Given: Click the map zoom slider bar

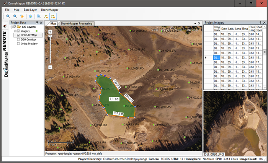Looking at the screenshot, I should [50, 50].
